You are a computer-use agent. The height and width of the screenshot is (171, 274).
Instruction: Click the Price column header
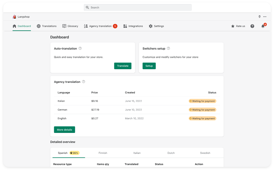(x=95, y=93)
